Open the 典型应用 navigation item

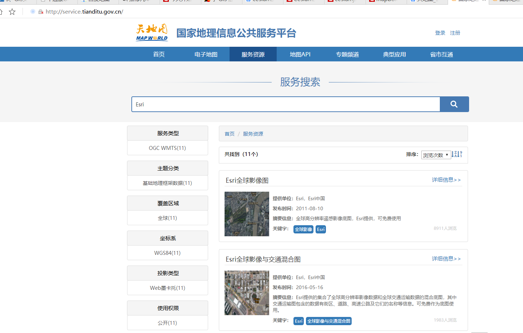(x=394, y=54)
